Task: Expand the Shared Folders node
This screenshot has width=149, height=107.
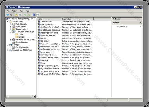Action: coord(11,29)
